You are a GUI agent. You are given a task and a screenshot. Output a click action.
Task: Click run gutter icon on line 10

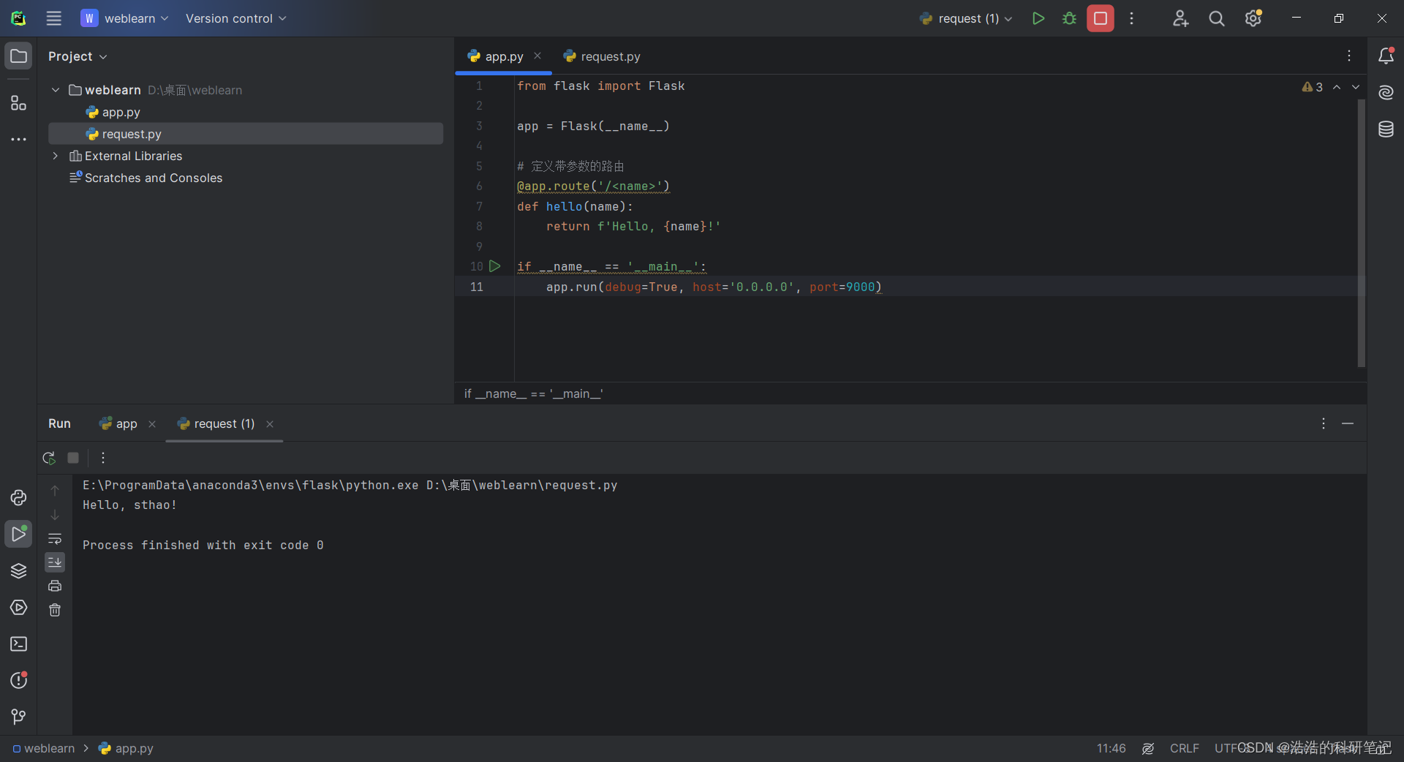pyautogui.click(x=495, y=266)
